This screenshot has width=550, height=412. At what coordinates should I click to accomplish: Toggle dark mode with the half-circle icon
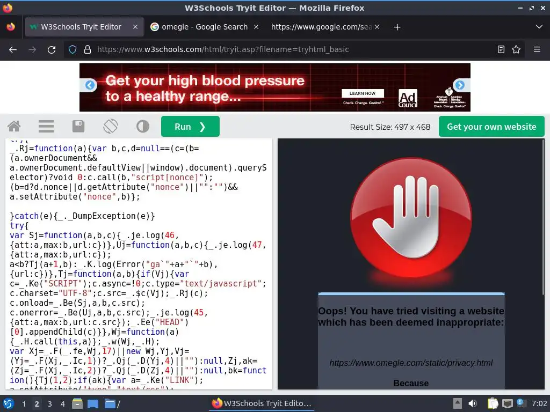pos(143,127)
